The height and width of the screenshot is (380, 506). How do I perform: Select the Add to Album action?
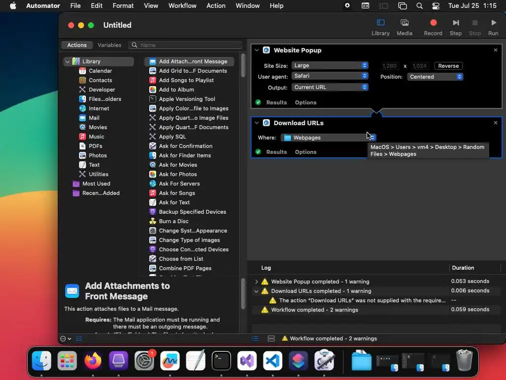[176, 90]
